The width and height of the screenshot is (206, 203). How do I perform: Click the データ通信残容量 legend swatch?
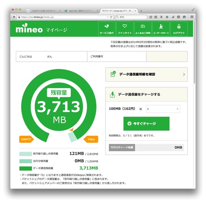click(26, 168)
